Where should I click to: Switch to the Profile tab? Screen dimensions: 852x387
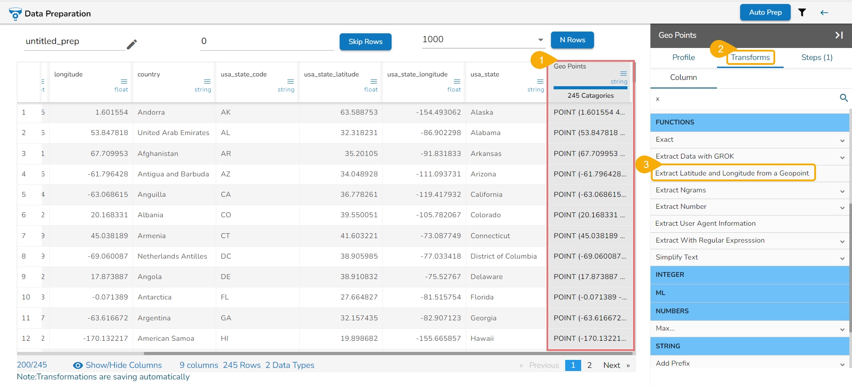[683, 57]
